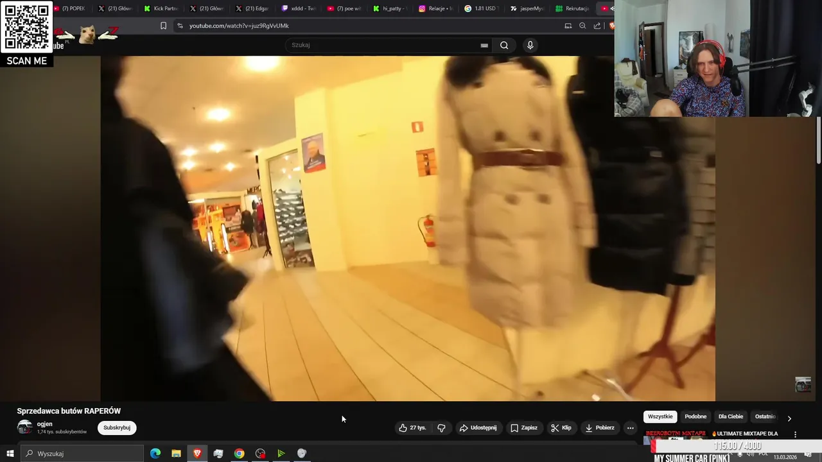
Task: Show more filter chips with right arrow
Action: 789,418
